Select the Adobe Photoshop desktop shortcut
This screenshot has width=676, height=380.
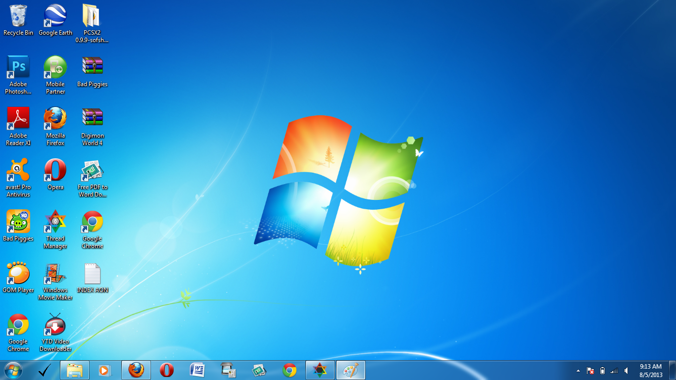[18, 75]
